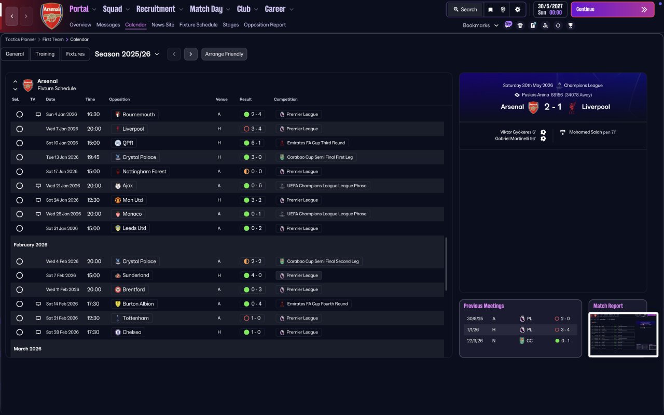Click the TV icon on the Man Utd row
Viewport: 664px width, 415px height.
[x=38, y=200]
